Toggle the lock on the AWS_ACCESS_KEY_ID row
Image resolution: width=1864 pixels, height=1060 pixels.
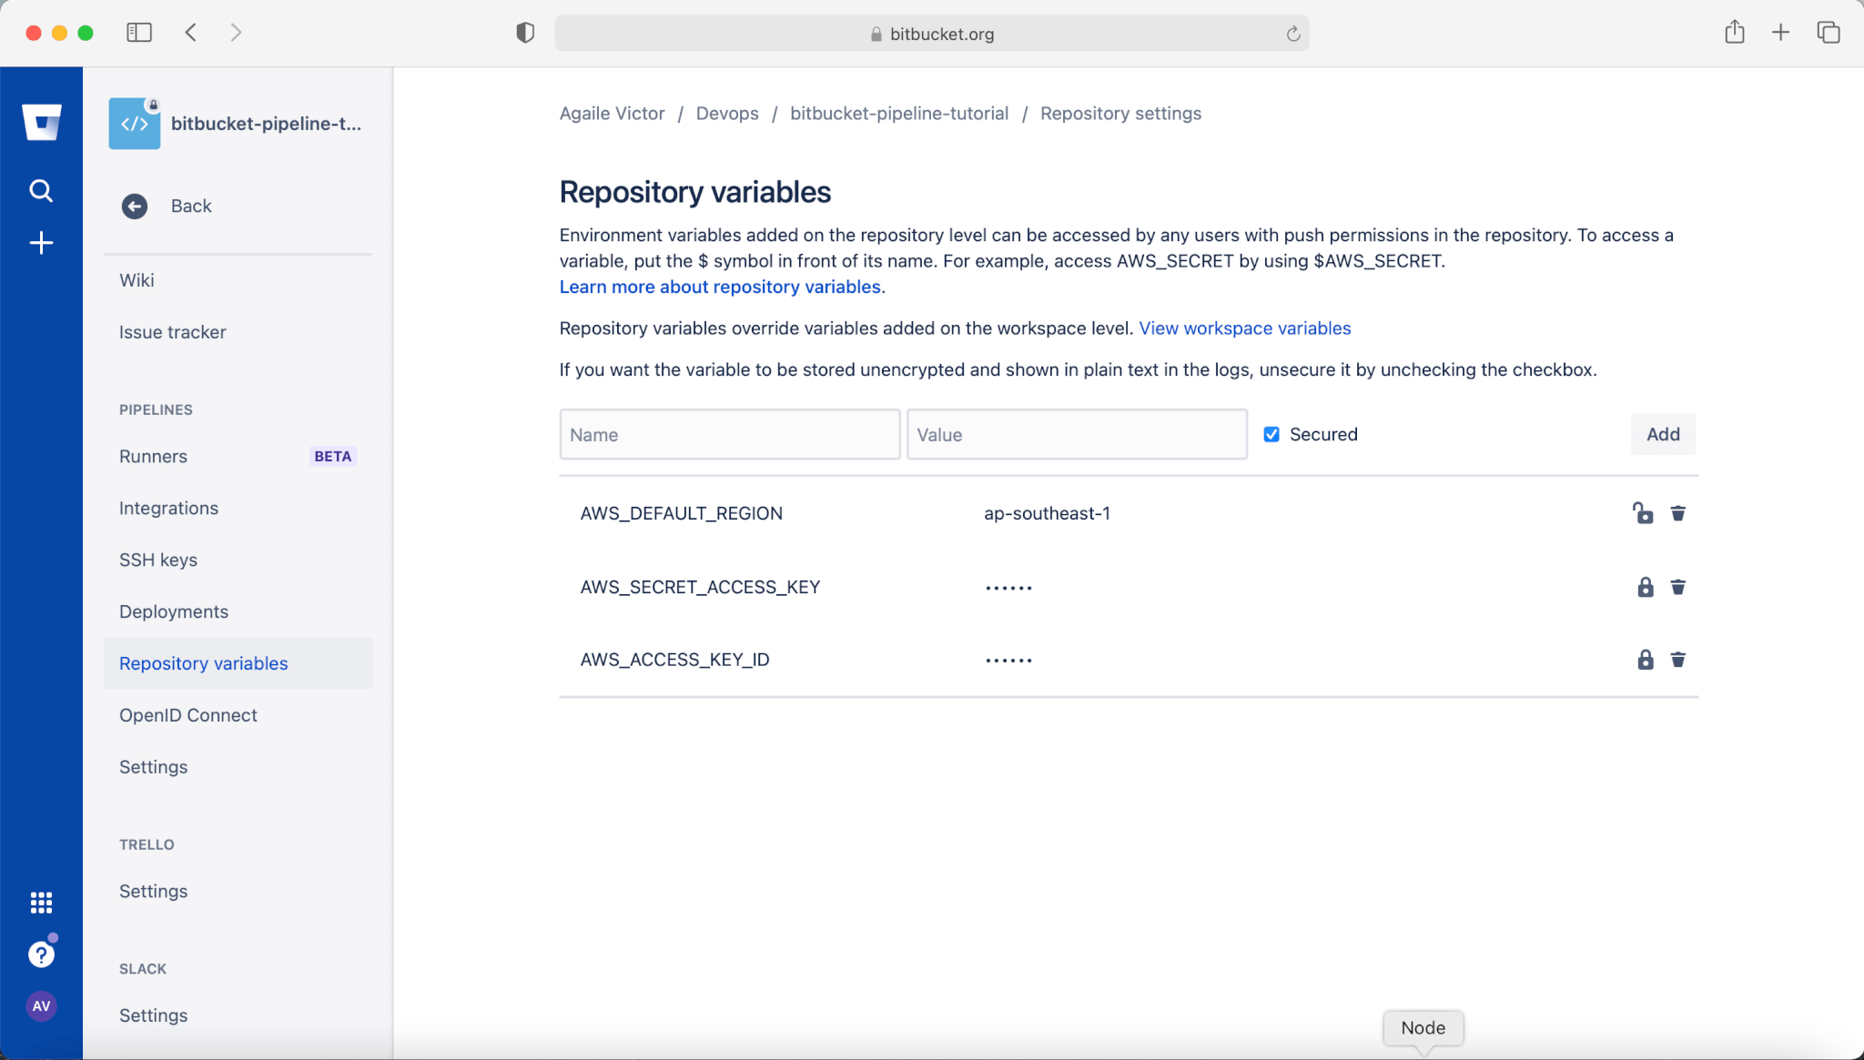point(1645,660)
